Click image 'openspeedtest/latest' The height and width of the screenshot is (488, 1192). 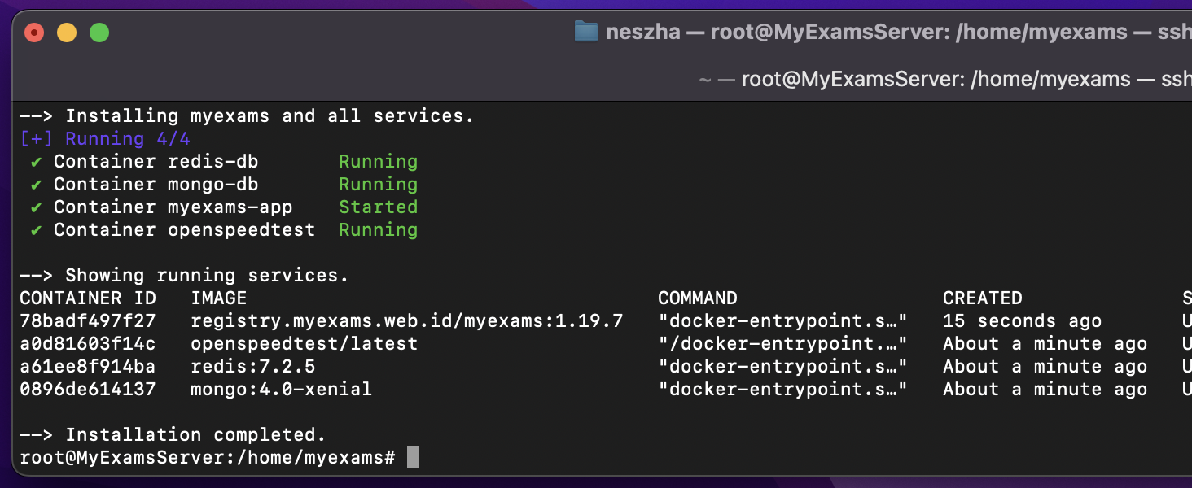[x=305, y=344]
